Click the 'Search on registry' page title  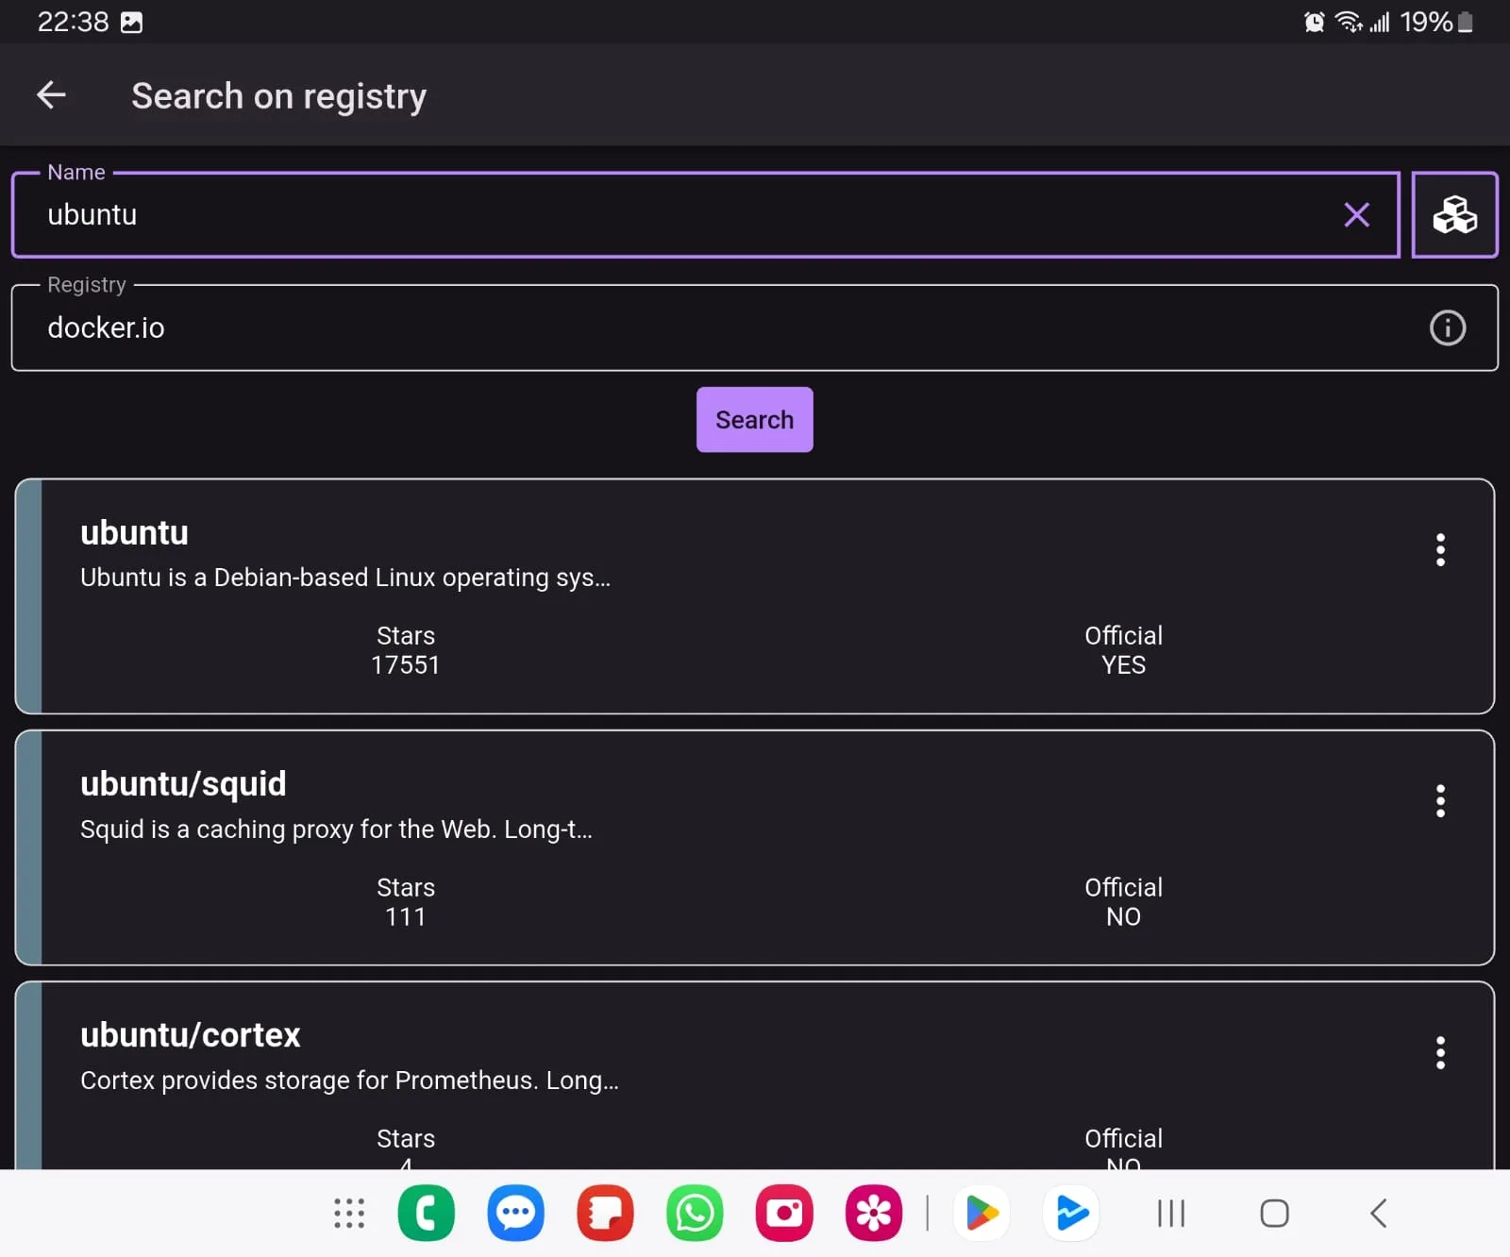(278, 96)
